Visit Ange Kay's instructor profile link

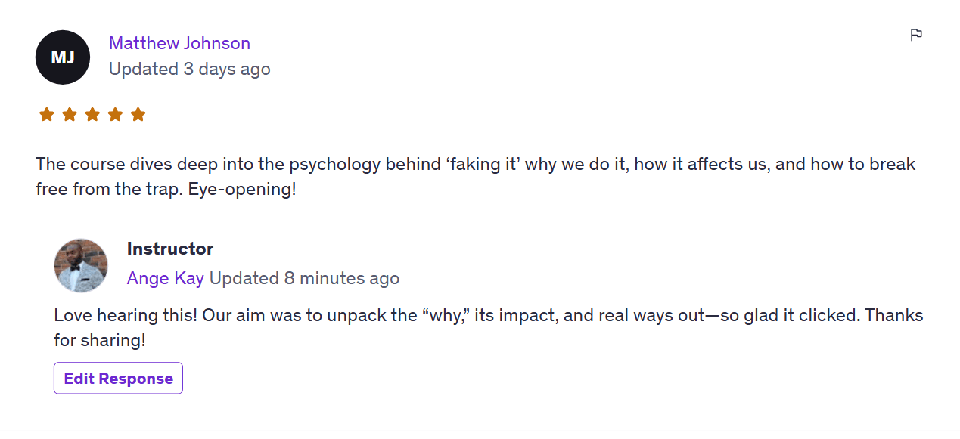tap(165, 278)
